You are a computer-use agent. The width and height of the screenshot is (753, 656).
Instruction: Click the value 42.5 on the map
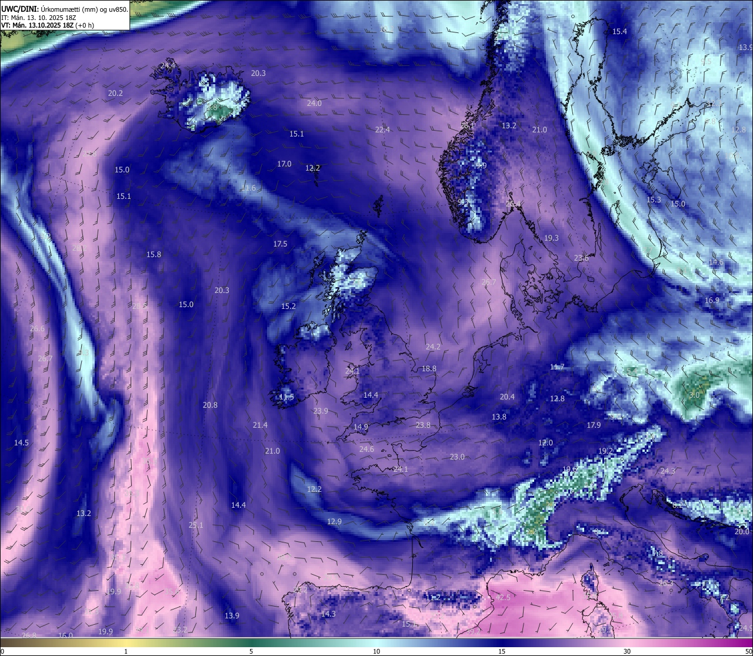pyautogui.click(x=503, y=598)
